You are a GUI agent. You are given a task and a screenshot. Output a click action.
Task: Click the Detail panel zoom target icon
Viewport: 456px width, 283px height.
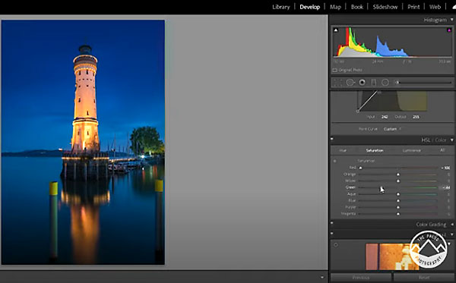tap(336, 245)
